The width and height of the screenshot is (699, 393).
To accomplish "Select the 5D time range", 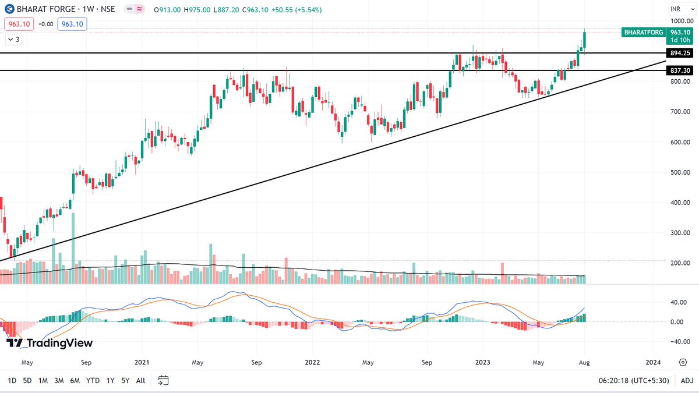I will tap(27, 380).
